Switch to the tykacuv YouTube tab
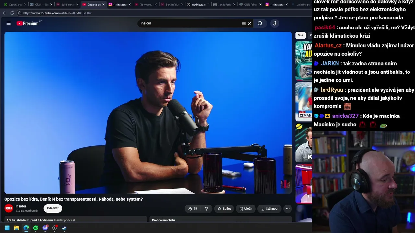415x233 pixels. (x=146, y=5)
